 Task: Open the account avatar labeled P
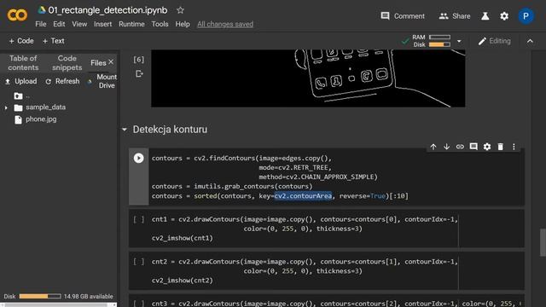(x=526, y=16)
